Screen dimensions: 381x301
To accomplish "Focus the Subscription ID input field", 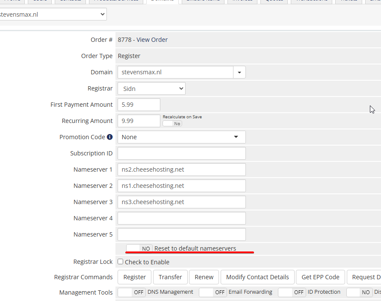I will pyautogui.click(x=181, y=153).
